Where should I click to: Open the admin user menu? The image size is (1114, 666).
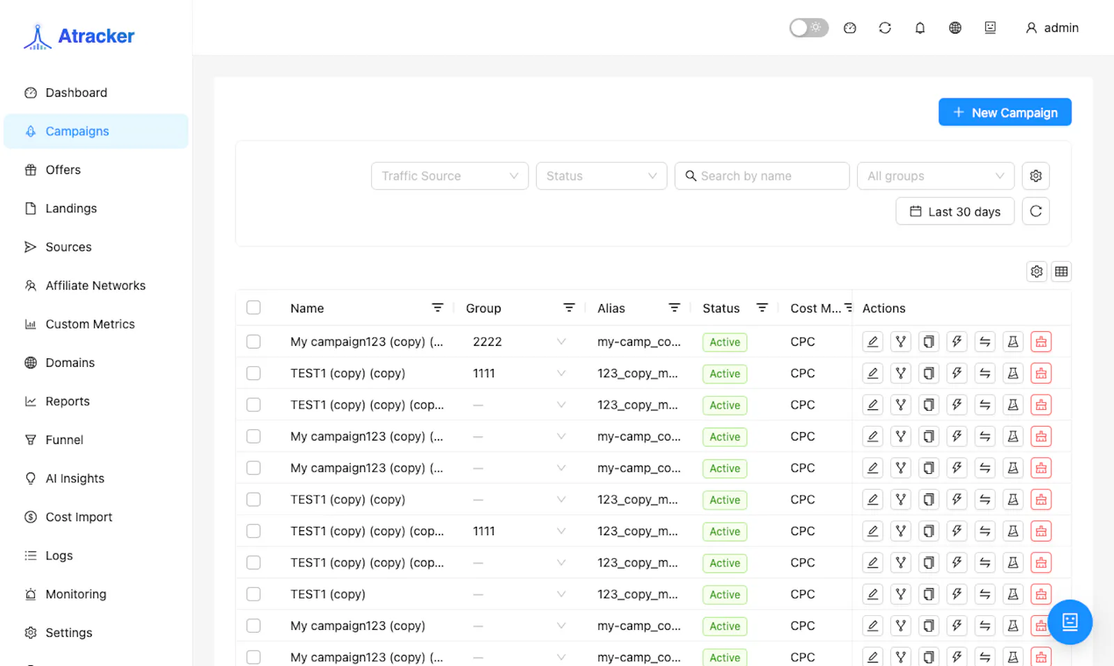point(1052,28)
